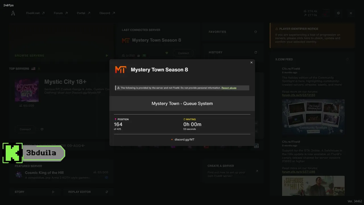This screenshot has height=205, width=364.
Task: Click the queue Position value 164
Action: click(118, 124)
